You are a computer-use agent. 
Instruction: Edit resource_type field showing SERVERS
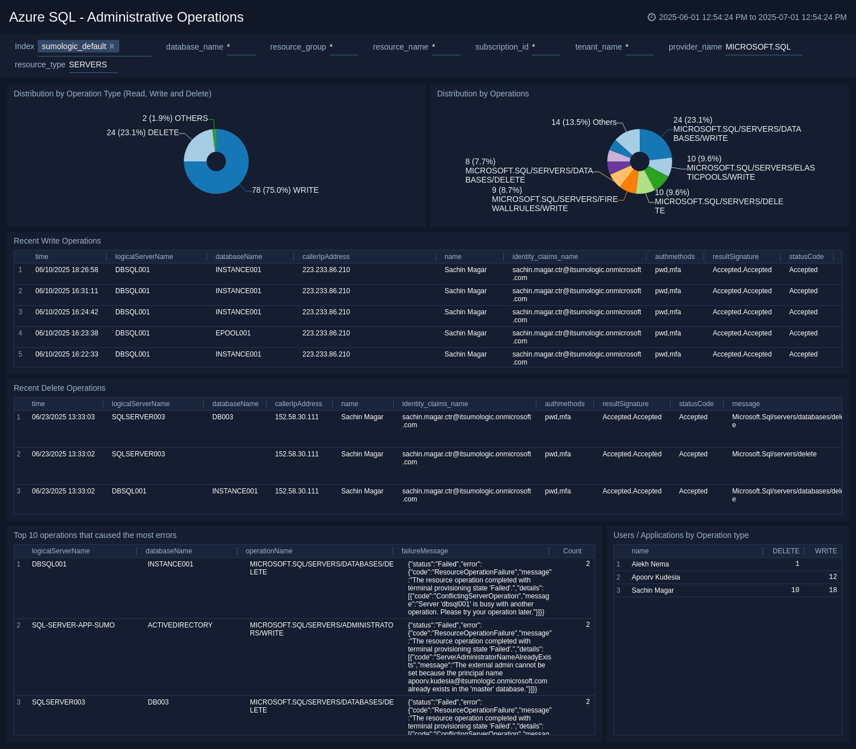(93, 64)
